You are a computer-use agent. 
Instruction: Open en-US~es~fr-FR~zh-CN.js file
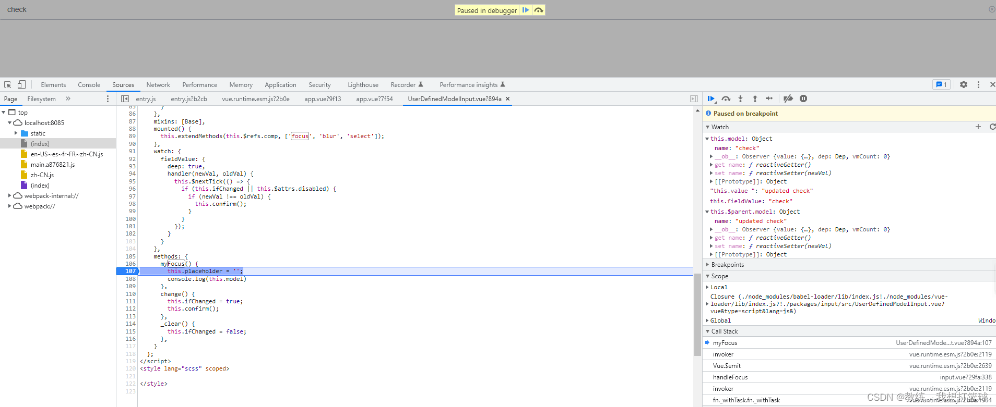pos(66,154)
